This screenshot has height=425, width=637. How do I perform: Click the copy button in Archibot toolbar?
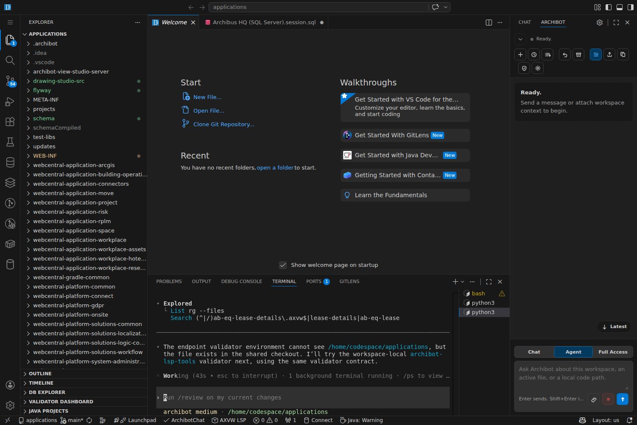click(x=623, y=54)
